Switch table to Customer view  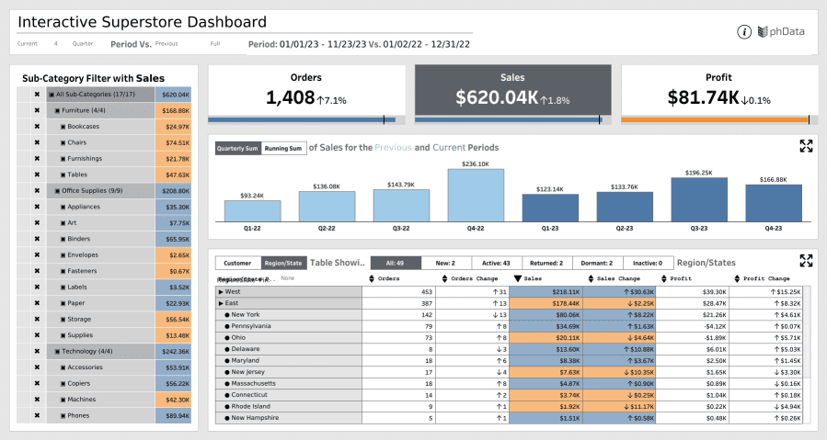pos(237,263)
